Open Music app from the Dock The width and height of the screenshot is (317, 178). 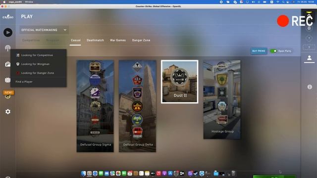point(158,174)
